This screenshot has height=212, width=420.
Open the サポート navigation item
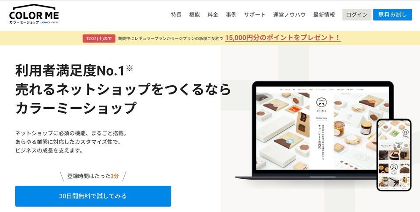click(x=255, y=15)
